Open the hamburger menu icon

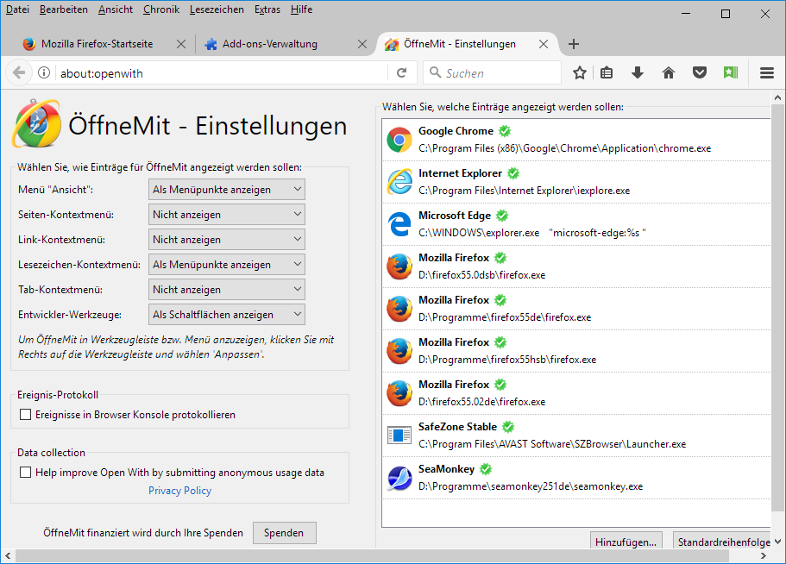(x=766, y=73)
